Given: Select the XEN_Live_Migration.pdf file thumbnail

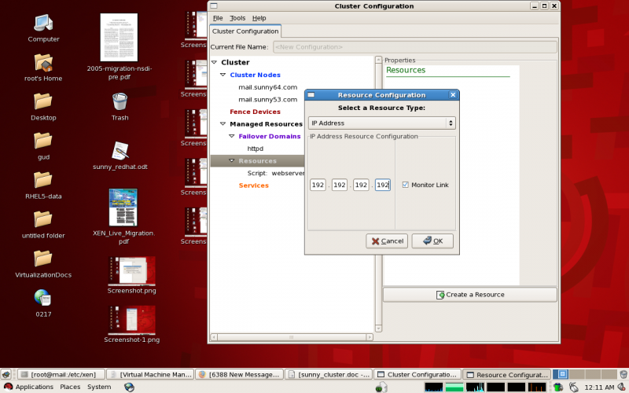Looking at the screenshot, I should coord(123,208).
